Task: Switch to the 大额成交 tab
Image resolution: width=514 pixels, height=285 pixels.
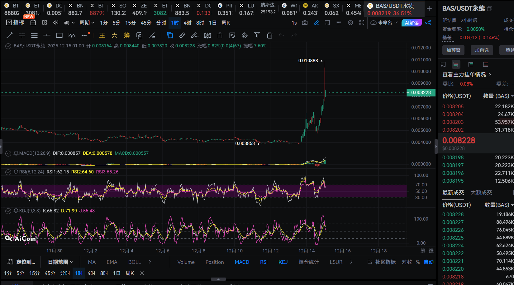Action: tap(481, 192)
